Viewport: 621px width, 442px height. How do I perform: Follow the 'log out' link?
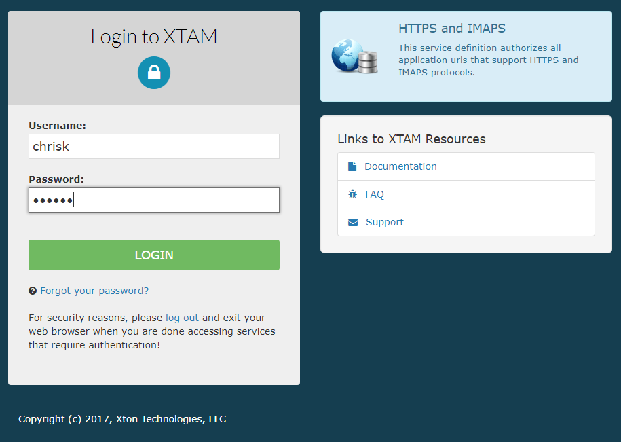[182, 318]
